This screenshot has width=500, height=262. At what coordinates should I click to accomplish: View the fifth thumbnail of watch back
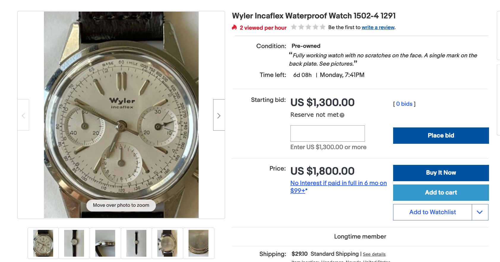tap(167, 243)
